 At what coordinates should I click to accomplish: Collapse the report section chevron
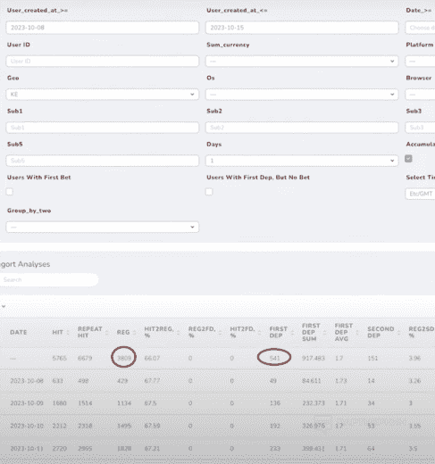click(x=4, y=306)
